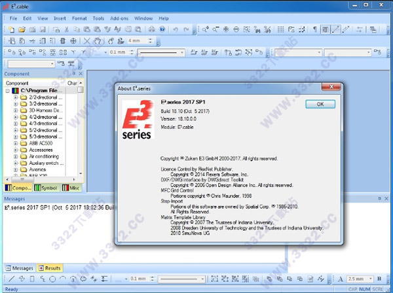Open Help using the blue question icon
The height and width of the screenshot is (293, 393).
click(x=162, y=29)
